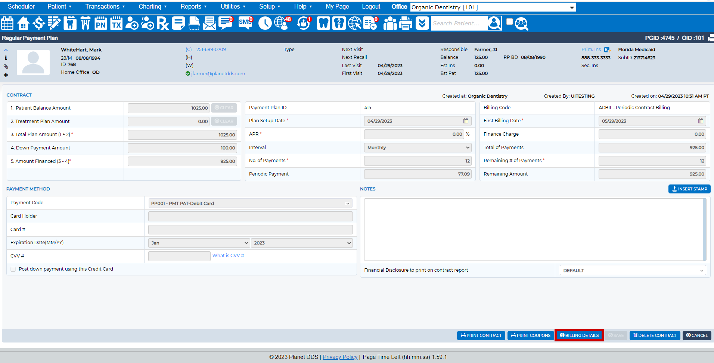Open the Payment Code dropdown
The height and width of the screenshot is (363, 714).
tap(250, 203)
